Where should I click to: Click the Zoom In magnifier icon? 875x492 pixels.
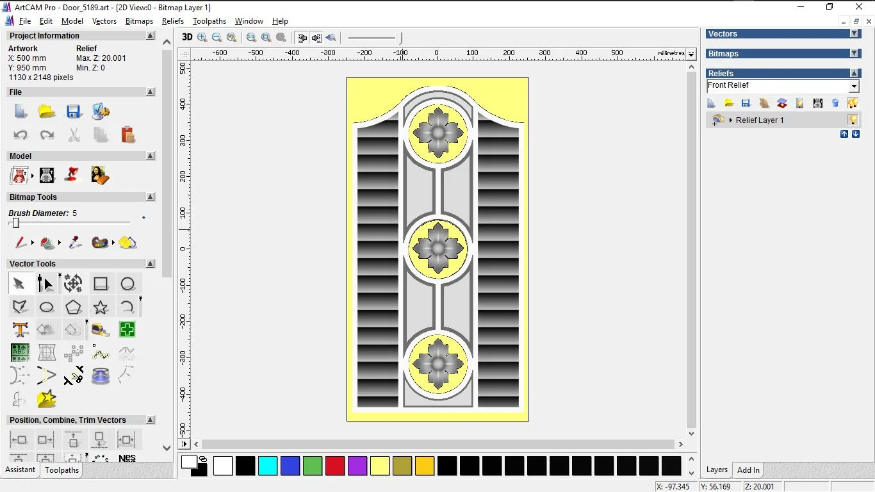click(x=202, y=37)
